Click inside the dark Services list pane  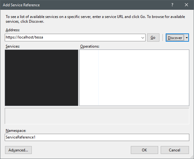42,78
